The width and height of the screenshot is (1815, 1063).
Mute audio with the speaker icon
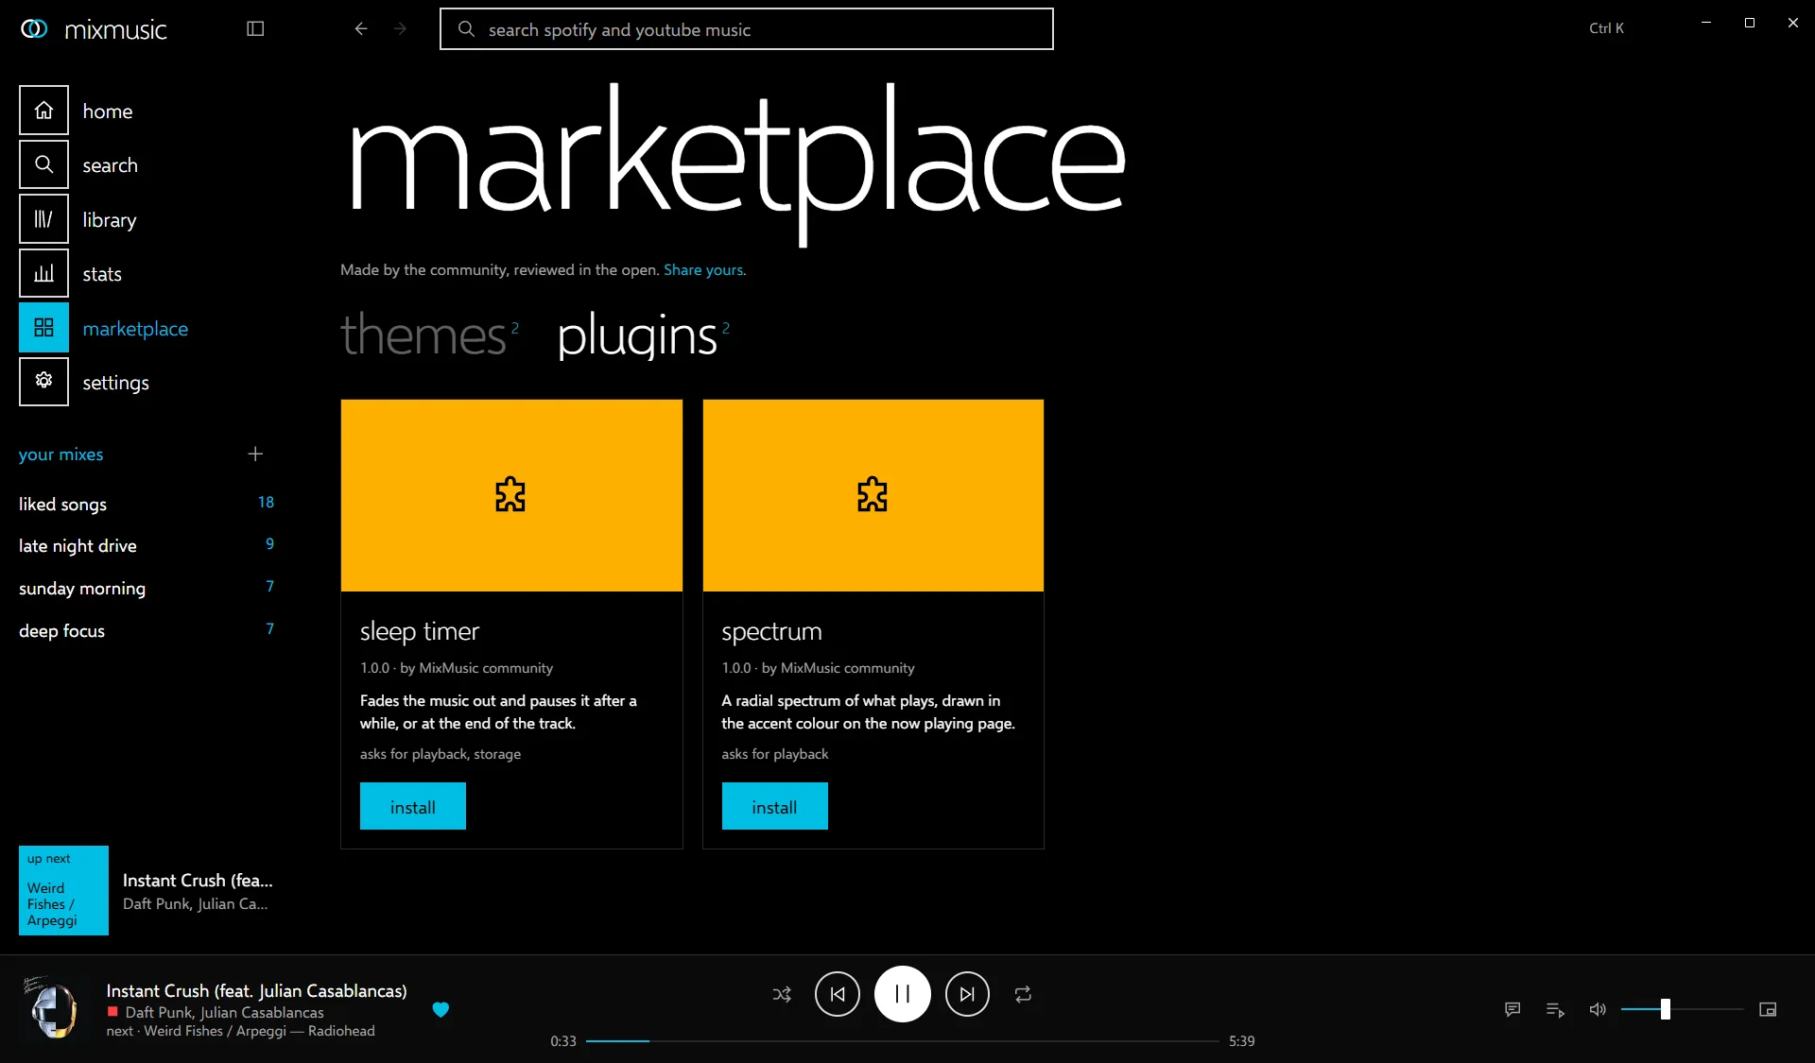[x=1598, y=1009]
